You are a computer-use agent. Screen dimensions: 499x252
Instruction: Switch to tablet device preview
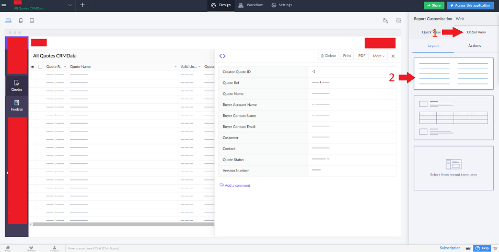[32, 21]
